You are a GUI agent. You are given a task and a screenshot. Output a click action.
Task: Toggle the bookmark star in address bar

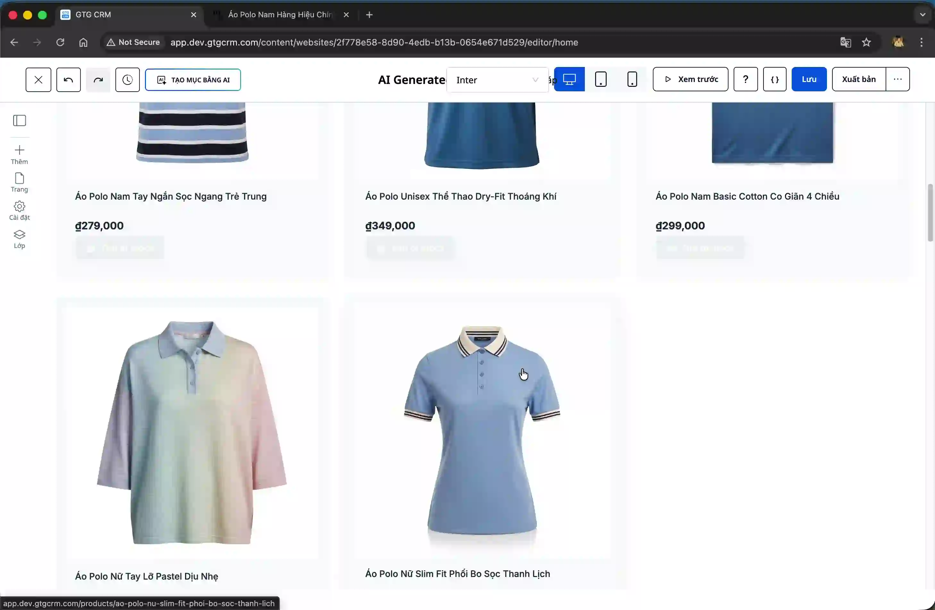coord(867,42)
